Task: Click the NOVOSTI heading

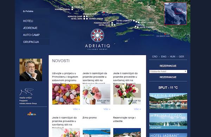Action: coord(61,61)
